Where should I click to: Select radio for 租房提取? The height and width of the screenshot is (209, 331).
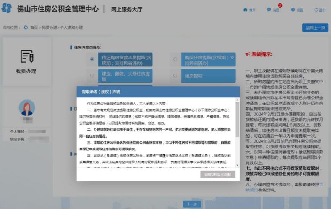(x=175, y=75)
